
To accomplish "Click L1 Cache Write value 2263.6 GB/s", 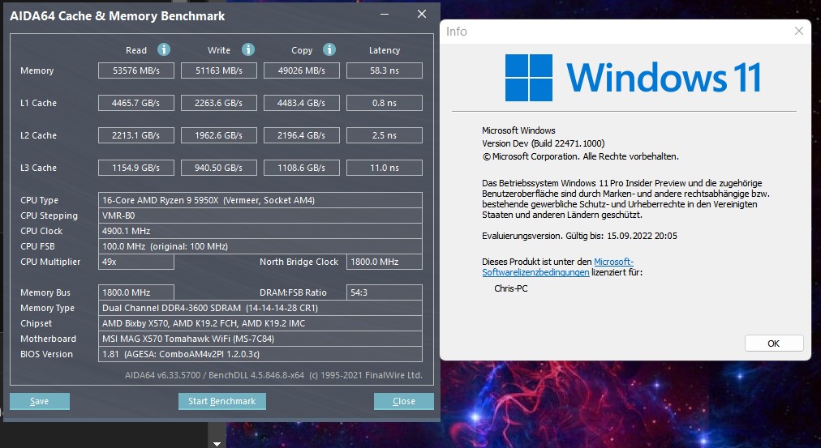I will pyautogui.click(x=219, y=103).
